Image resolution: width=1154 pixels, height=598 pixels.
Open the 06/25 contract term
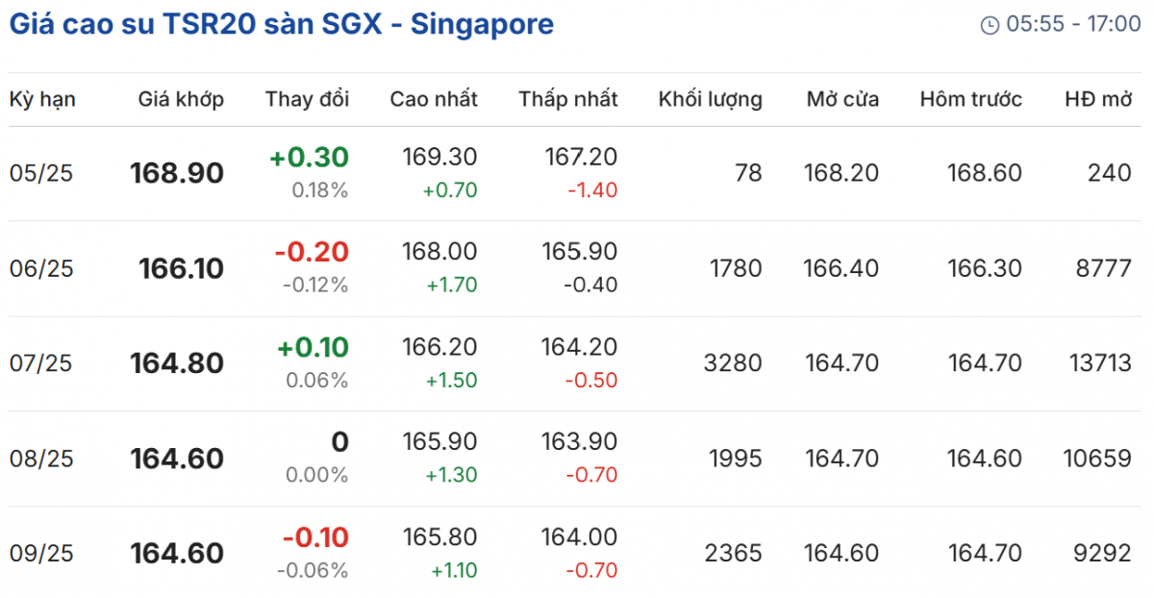[x=41, y=269]
